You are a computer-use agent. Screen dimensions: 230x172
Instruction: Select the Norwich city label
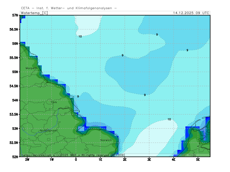106,140
